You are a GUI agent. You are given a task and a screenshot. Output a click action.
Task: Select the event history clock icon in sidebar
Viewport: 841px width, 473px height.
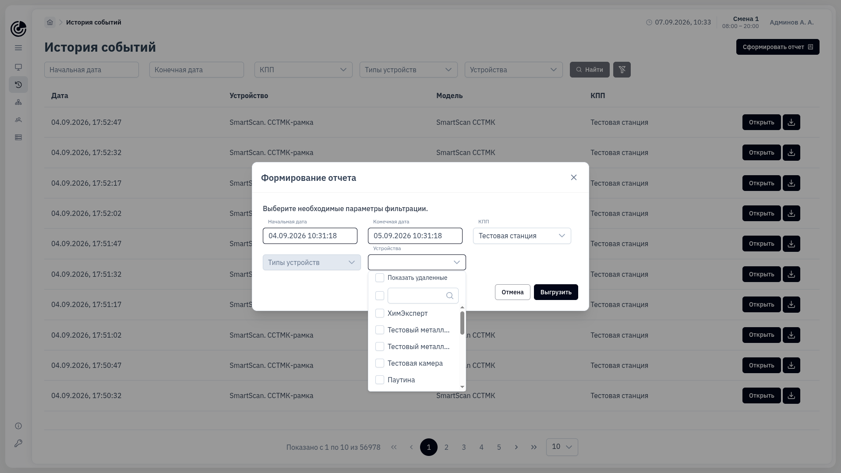coord(18,85)
